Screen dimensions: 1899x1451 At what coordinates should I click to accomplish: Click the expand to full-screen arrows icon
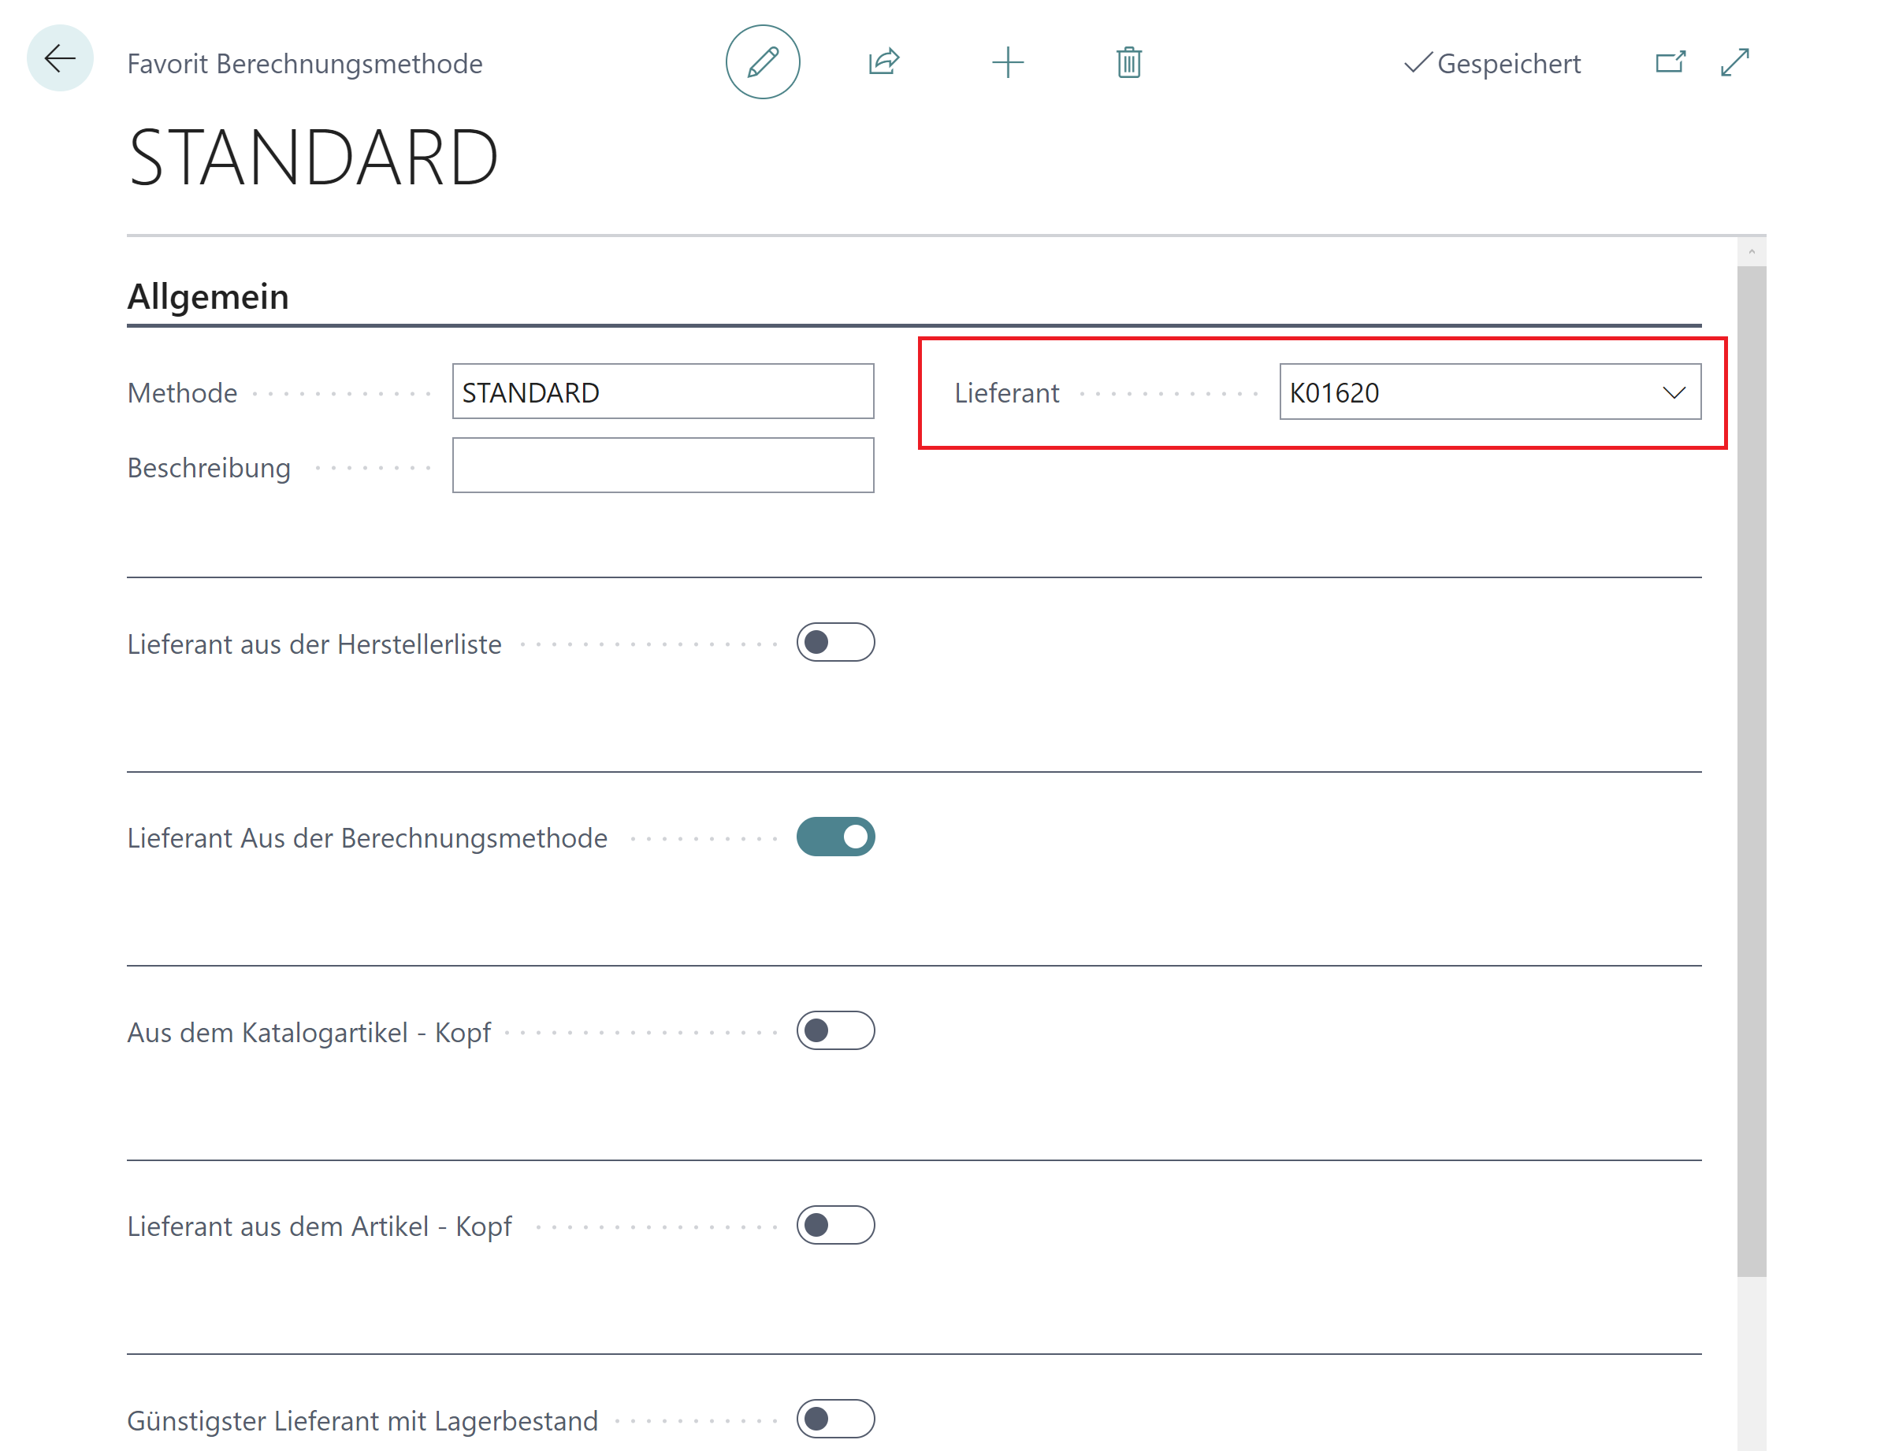(1734, 62)
